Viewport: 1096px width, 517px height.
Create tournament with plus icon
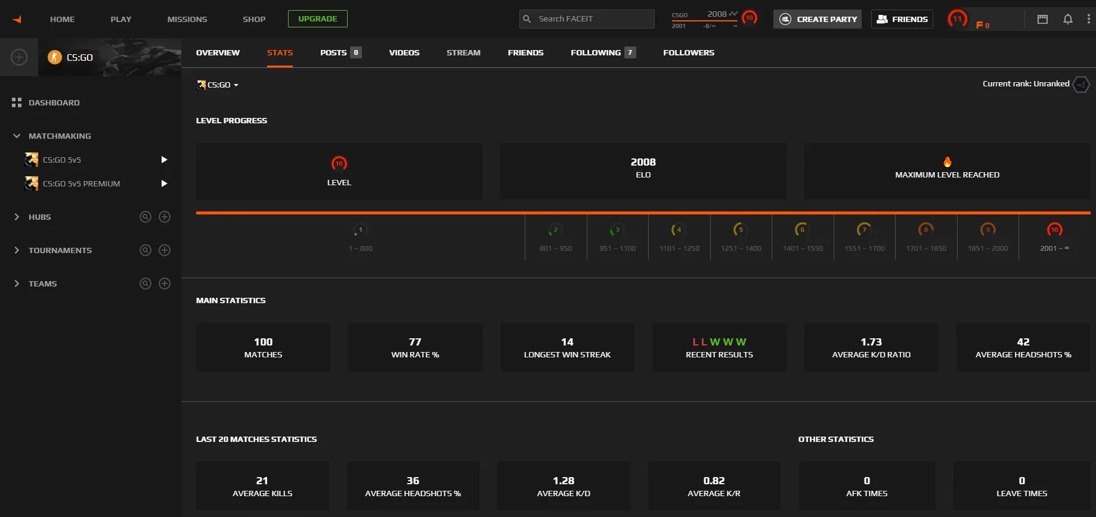[x=165, y=250]
